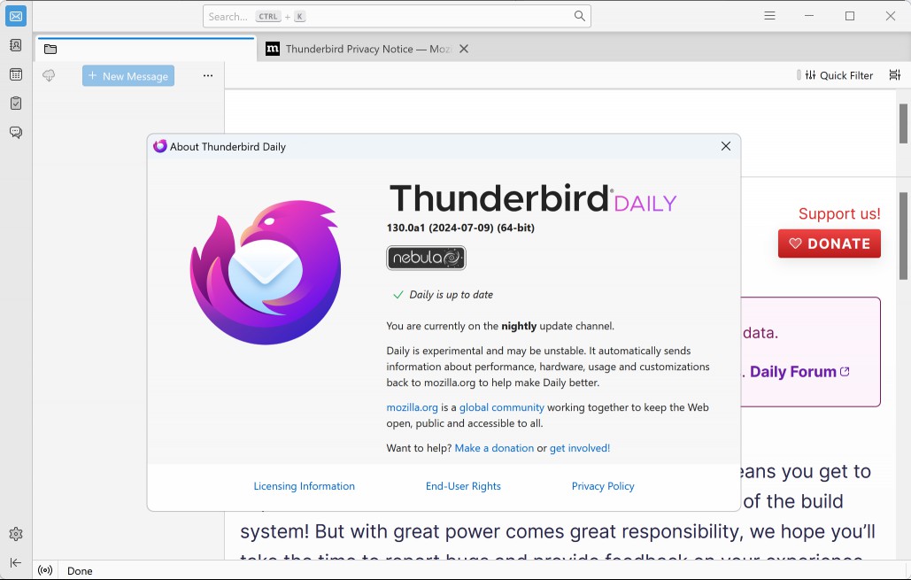911x580 pixels.
Task: Open the global community link
Action: click(x=502, y=407)
